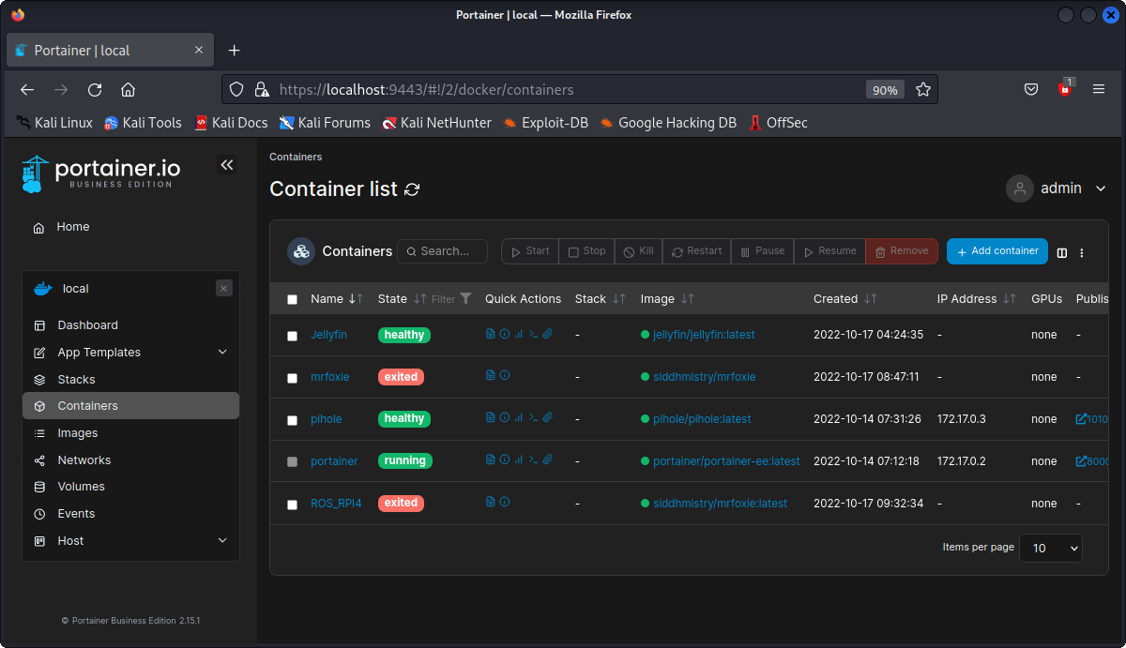Image resolution: width=1126 pixels, height=648 pixels.
Task: Open logs icon for pihole container
Action: click(x=490, y=418)
